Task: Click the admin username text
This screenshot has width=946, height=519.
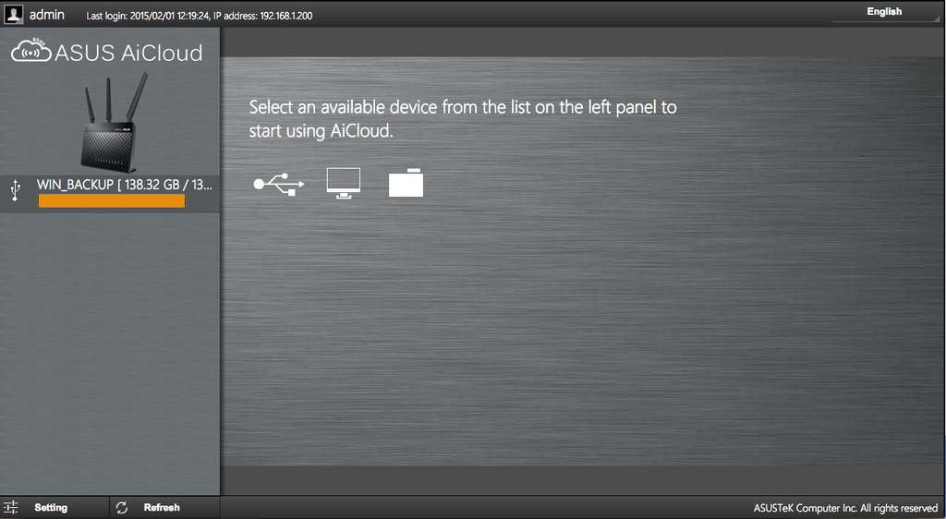Action: pyautogui.click(x=46, y=15)
